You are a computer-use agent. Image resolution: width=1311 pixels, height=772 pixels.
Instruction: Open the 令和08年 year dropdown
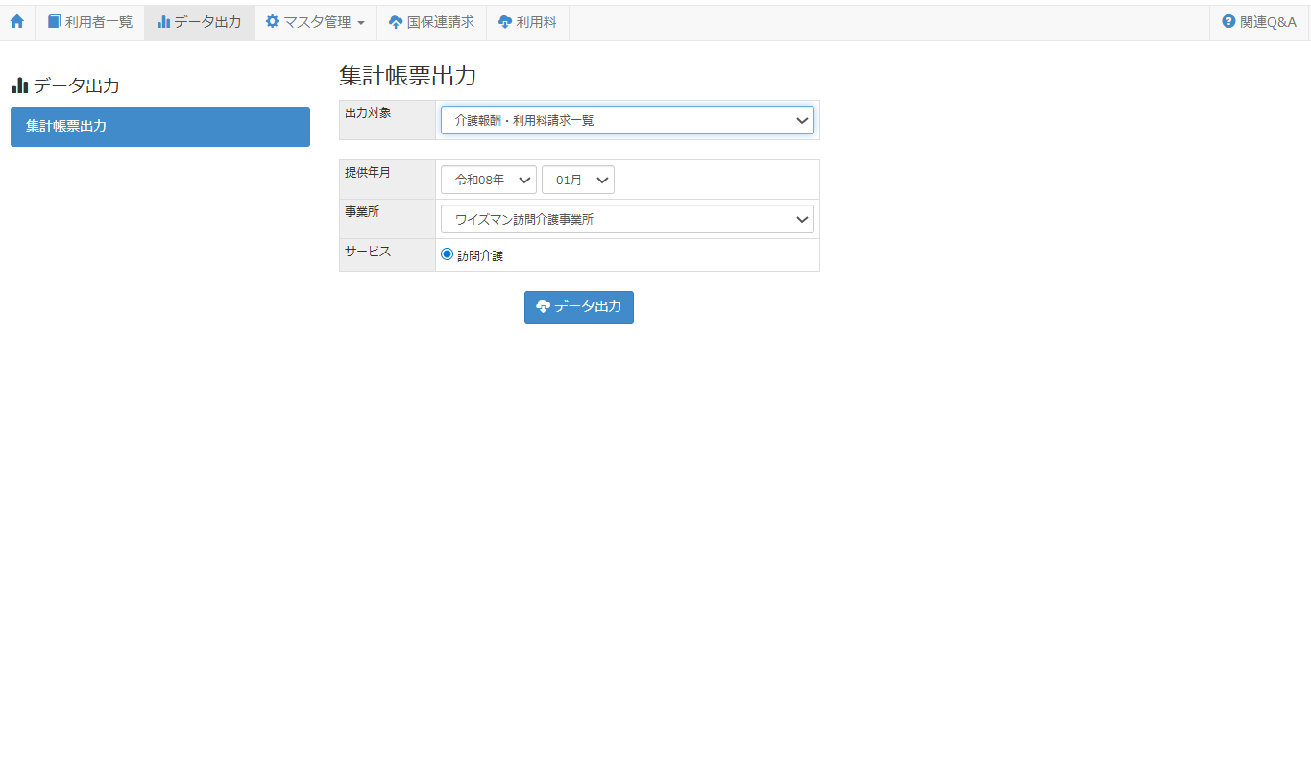coord(488,180)
